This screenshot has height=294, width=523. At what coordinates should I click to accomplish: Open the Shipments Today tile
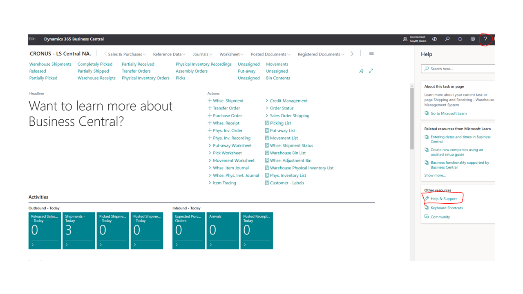click(78, 230)
